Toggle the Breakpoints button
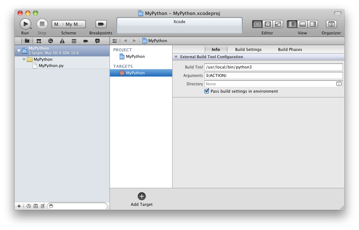The height and width of the screenshot is (230, 359). pos(101,24)
